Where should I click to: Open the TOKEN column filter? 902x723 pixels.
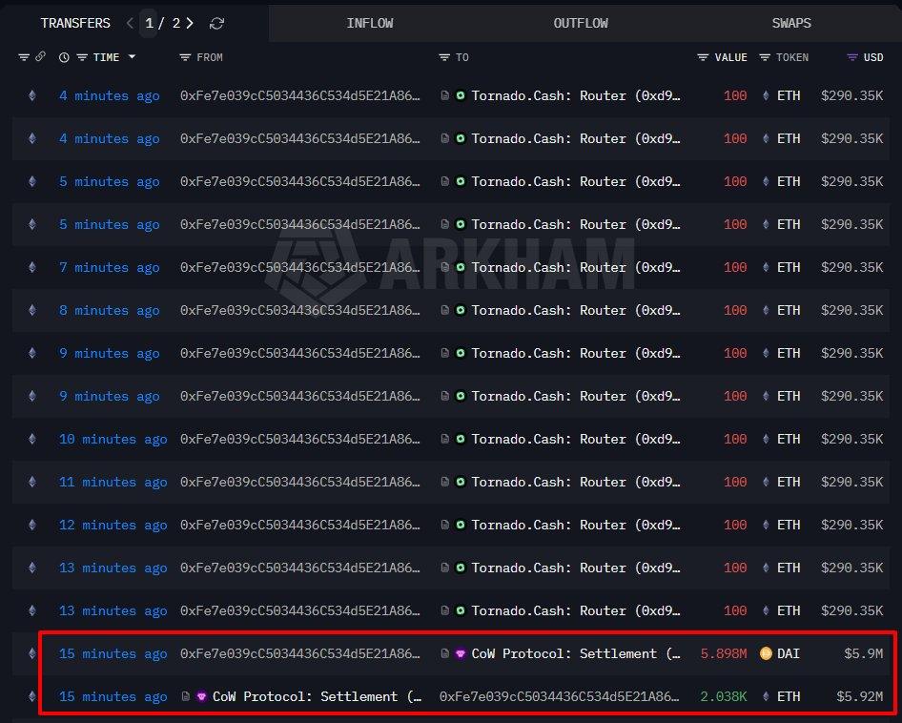[x=765, y=57]
